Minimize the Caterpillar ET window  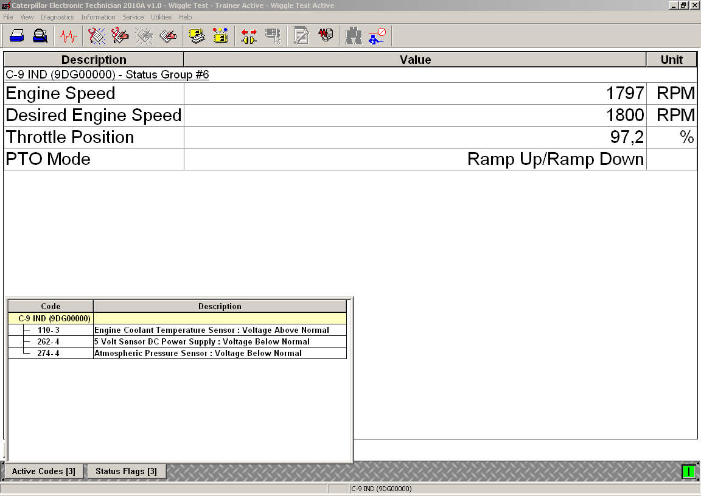[673, 5]
